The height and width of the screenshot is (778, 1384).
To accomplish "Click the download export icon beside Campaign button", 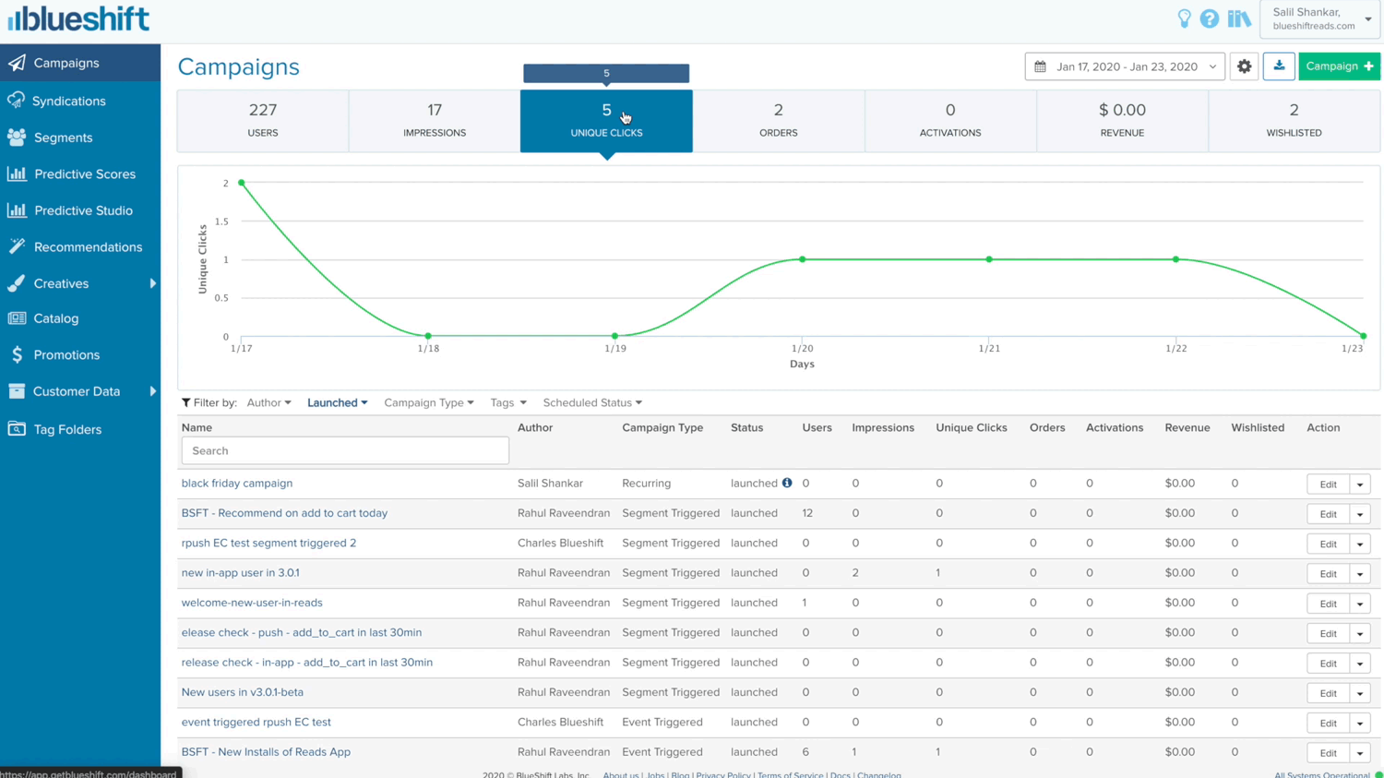I will pyautogui.click(x=1279, y=66).
